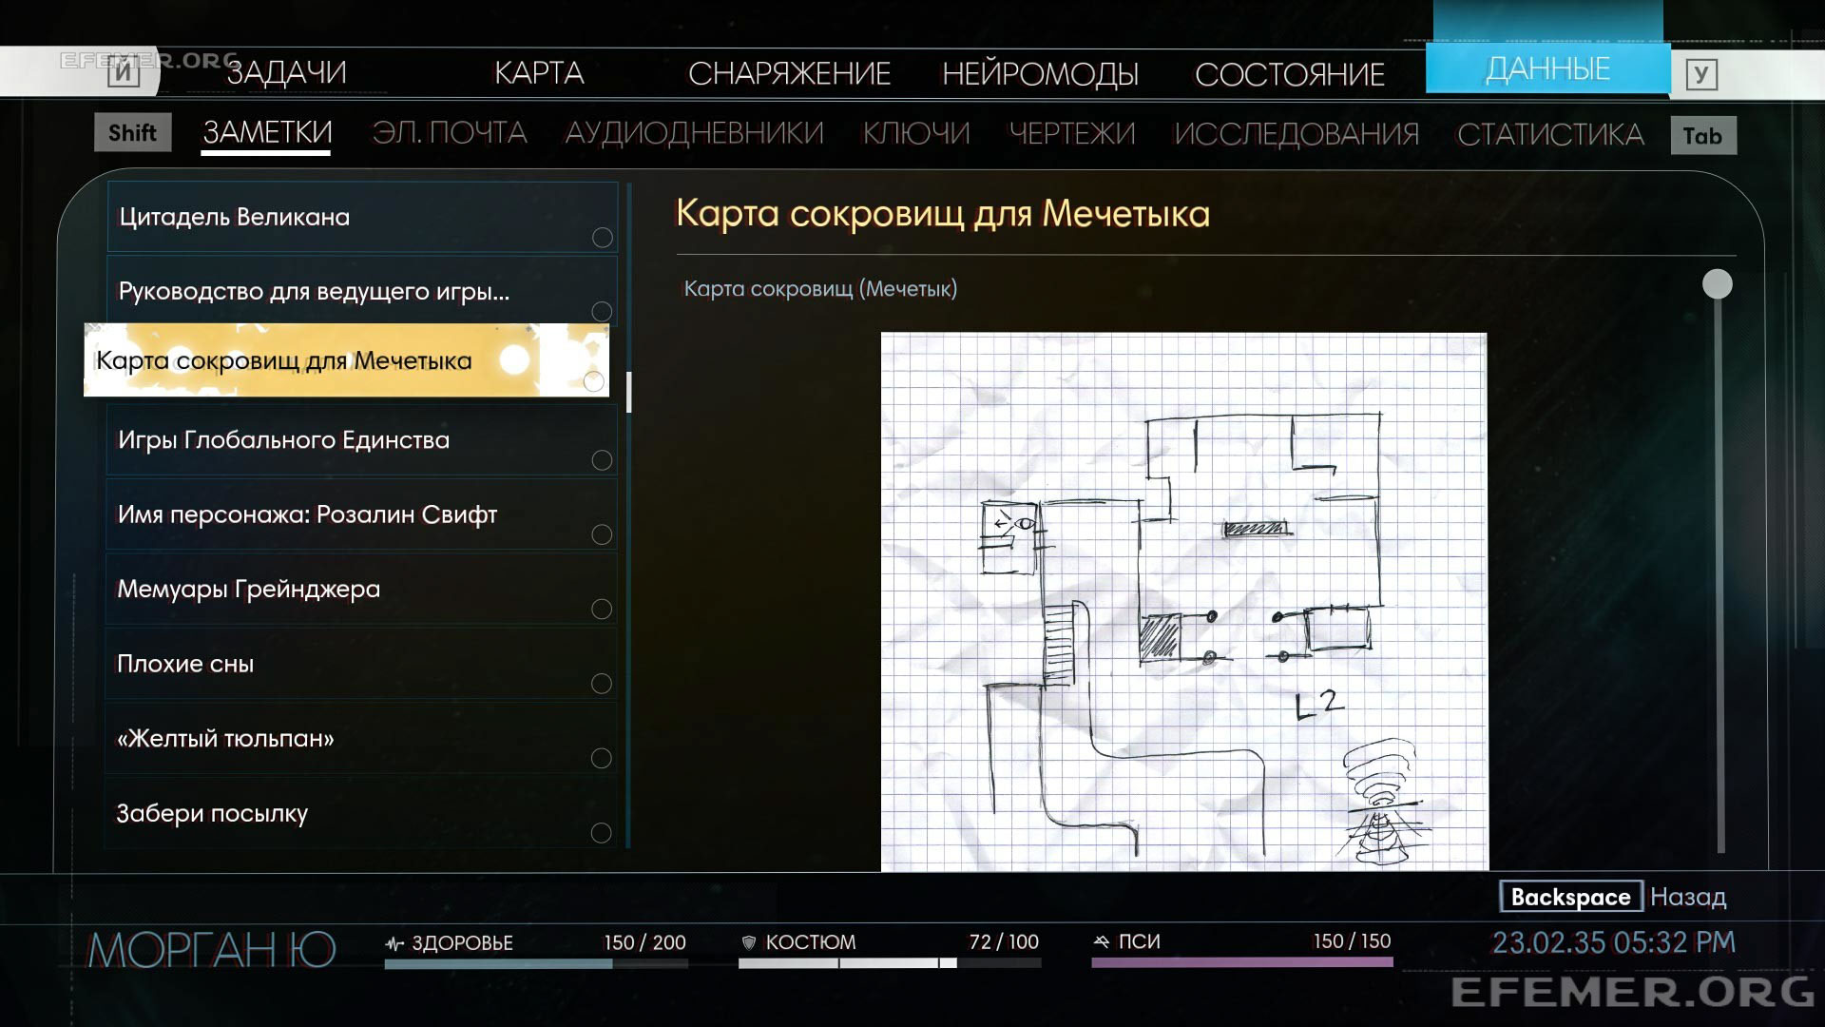Image resolution: width=1825 pixels, height=1027 pixels.
Task: Click the КОСТЮМ suit integrity bar
Action: tap(890, 963)
